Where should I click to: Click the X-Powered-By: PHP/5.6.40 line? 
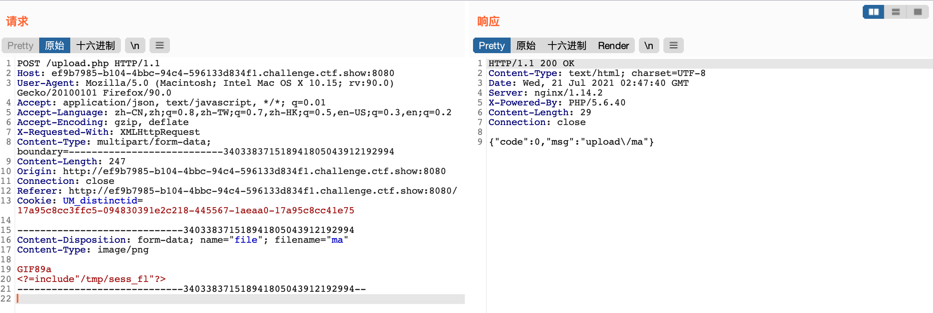pyautogui.click(x=557, y=103)
